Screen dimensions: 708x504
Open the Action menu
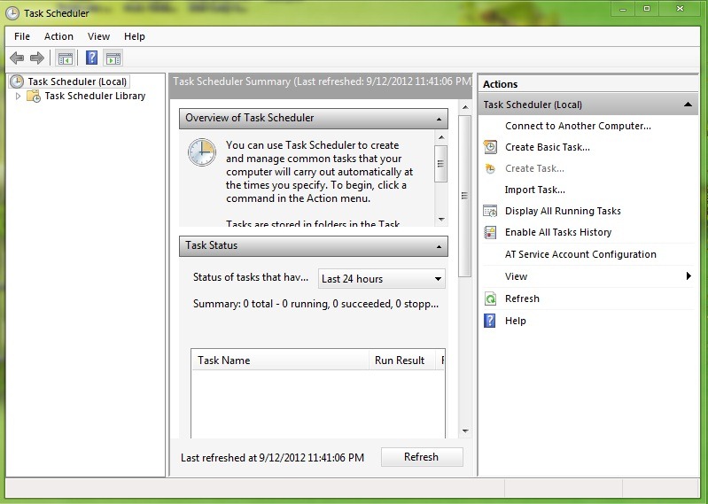[58, 36]
